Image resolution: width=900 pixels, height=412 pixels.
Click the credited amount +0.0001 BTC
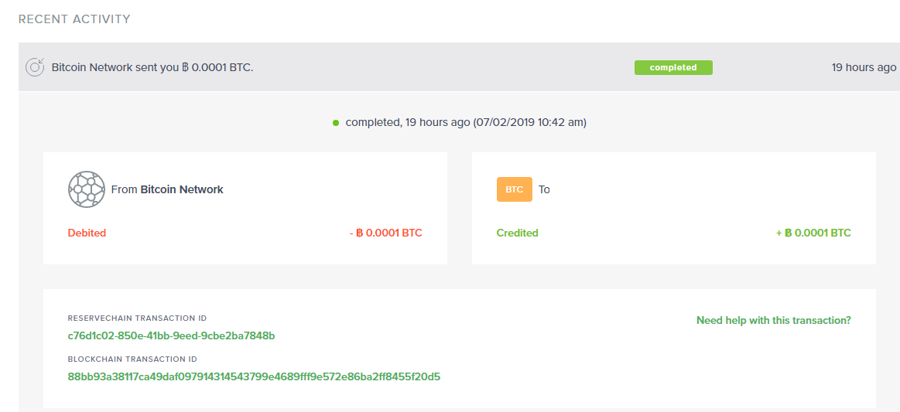click(x=813, y=233)
